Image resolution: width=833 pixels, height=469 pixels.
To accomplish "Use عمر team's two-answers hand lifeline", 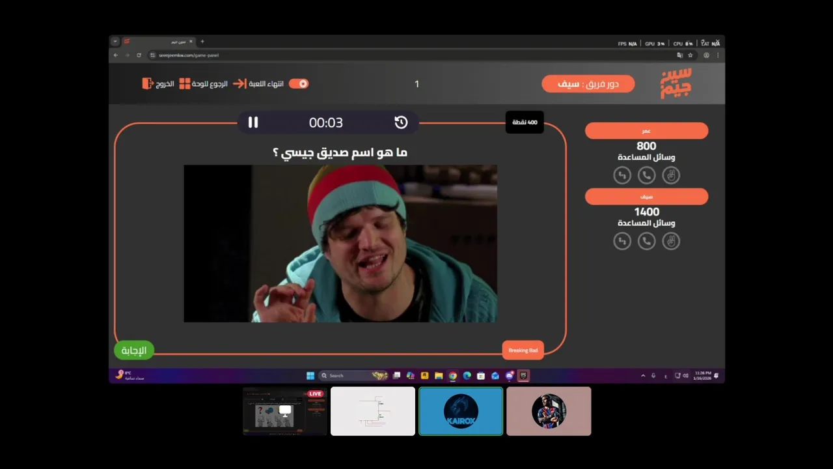I will coord(671,175).
